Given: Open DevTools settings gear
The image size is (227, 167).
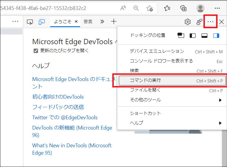Looking at the screenshot, I should point(187,22).
